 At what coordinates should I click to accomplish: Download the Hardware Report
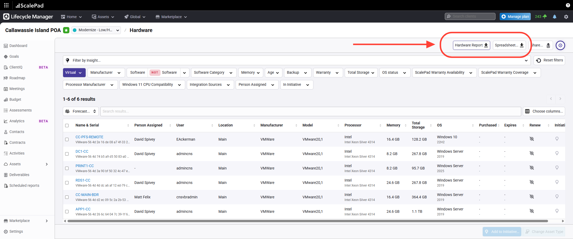(x=471, y=45)
